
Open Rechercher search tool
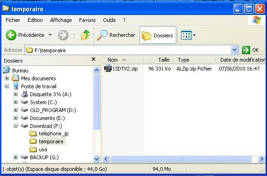[x=116, y=35]
